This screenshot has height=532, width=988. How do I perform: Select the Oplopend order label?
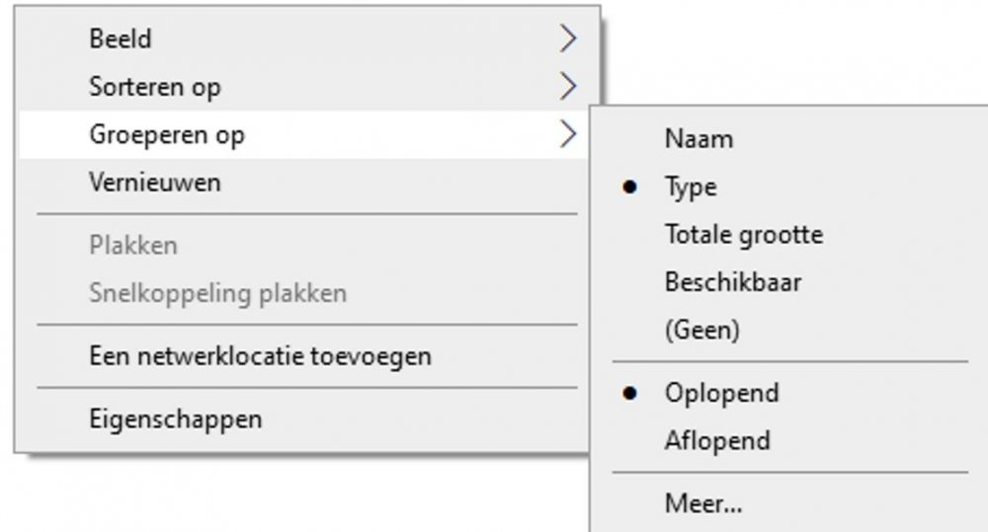[721, 393]
